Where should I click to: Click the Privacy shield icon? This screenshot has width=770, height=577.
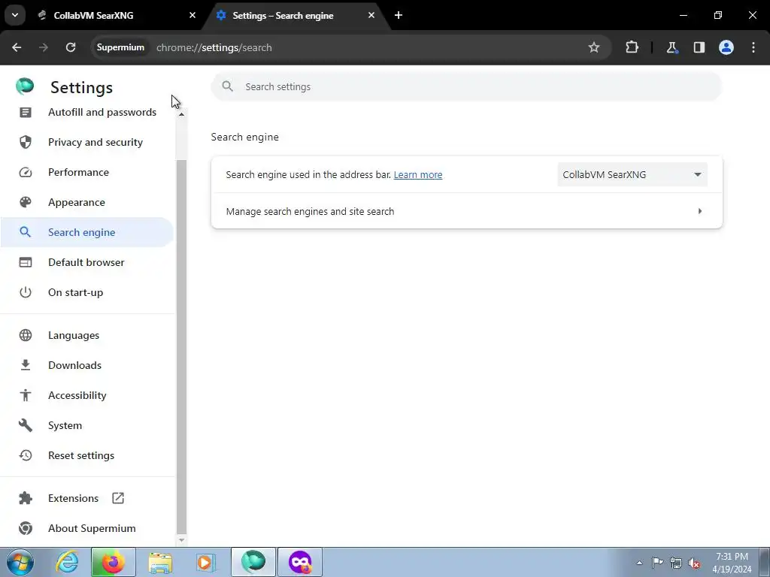pyautogui.click(x=26, y=142)
